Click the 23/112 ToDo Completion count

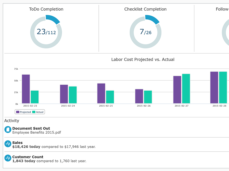(x=46, y=32)
